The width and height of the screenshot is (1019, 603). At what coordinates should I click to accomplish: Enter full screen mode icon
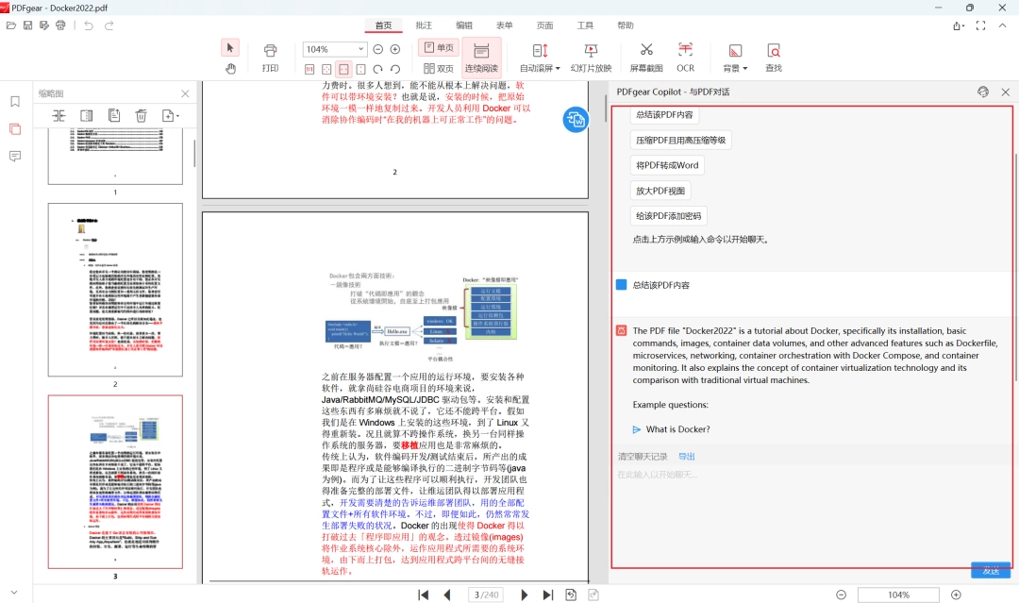pos(980,25)
